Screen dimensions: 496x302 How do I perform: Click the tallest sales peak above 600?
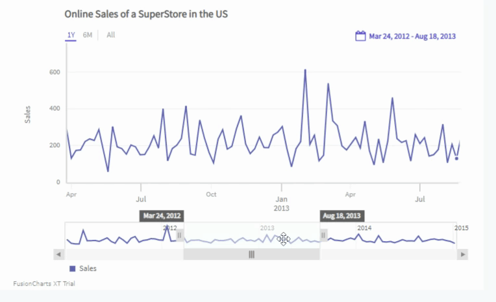pos(305,70)
